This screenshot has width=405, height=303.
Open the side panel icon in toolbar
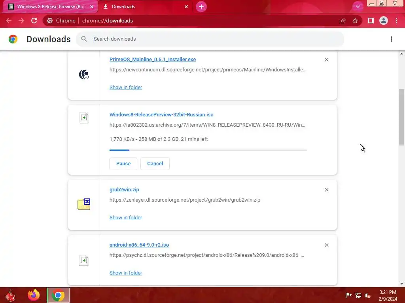(x=371, y=21)
